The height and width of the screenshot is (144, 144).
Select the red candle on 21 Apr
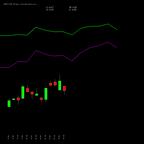pos(32,93)
